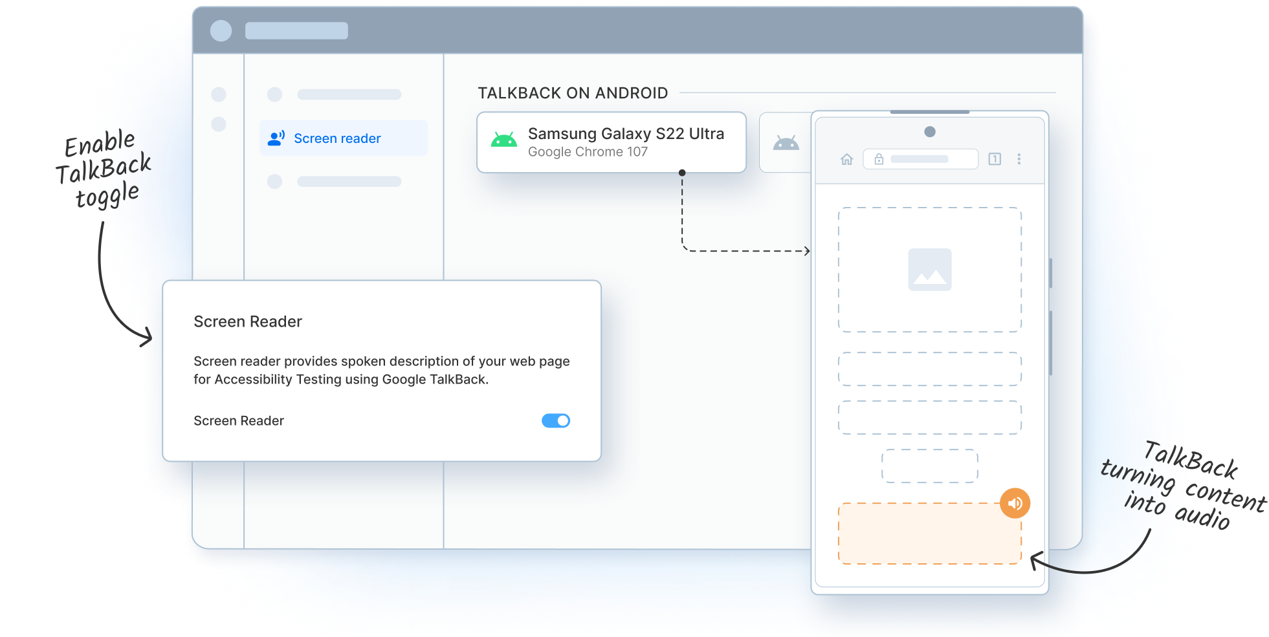The image size is (1269, 637).
Task: Click the small dashed button in phone preview
Action: click(929, 466)
